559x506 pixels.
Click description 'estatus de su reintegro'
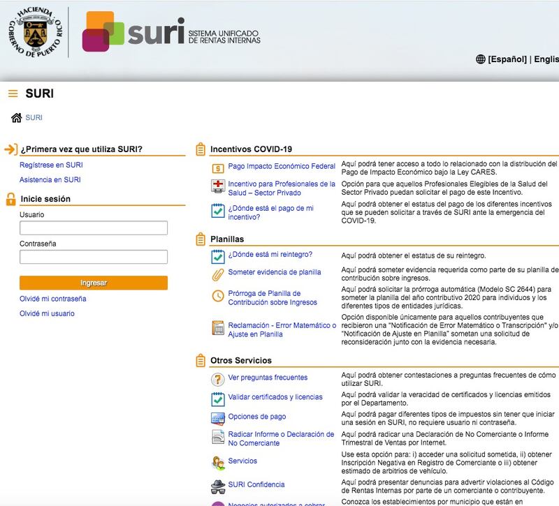click(x=414, y=255)
